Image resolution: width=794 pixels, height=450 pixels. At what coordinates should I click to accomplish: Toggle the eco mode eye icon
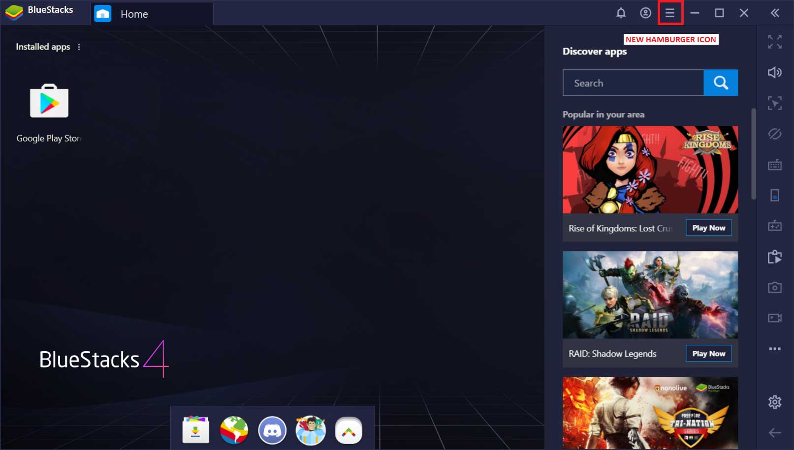[774, 134]
